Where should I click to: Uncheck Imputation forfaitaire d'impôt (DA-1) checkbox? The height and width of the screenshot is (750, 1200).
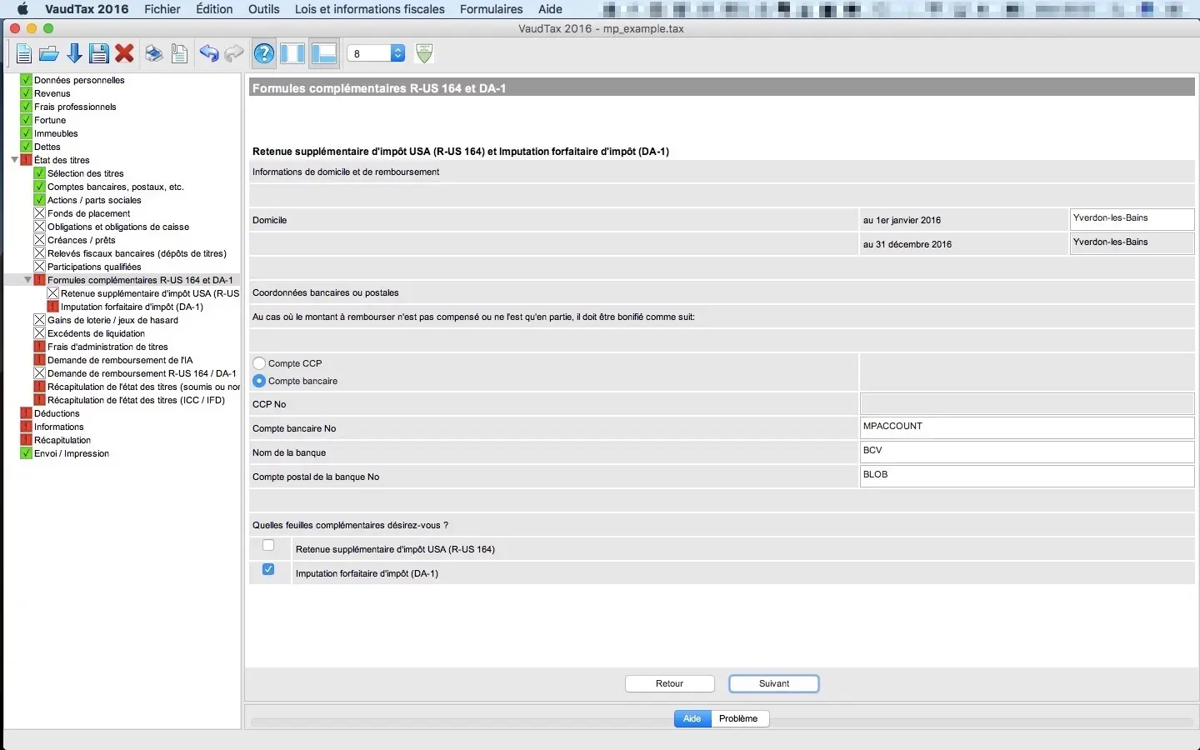pos(268,570)
